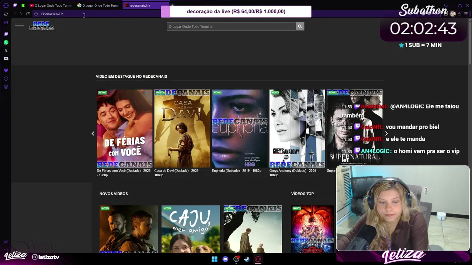This screenshot has width=472, height=265.
Task: Click the magnifier search button
Action: (x=300, y=26)
